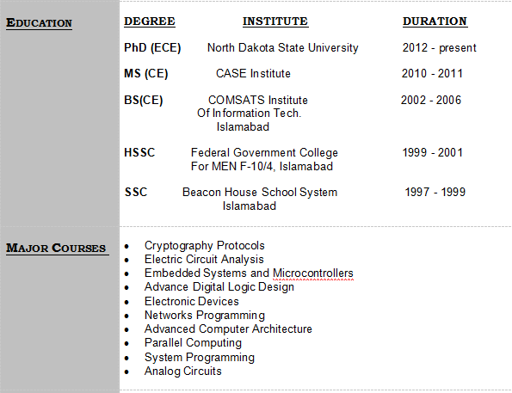Click the MAJOR COURSES section heading
This screenshot has width=512, height=393.
tap(56, 248)
